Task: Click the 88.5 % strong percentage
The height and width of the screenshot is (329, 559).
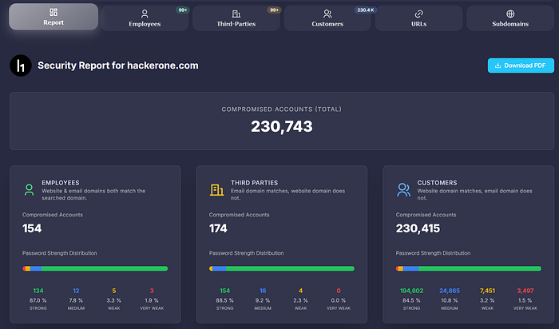Action: (224, 300)
